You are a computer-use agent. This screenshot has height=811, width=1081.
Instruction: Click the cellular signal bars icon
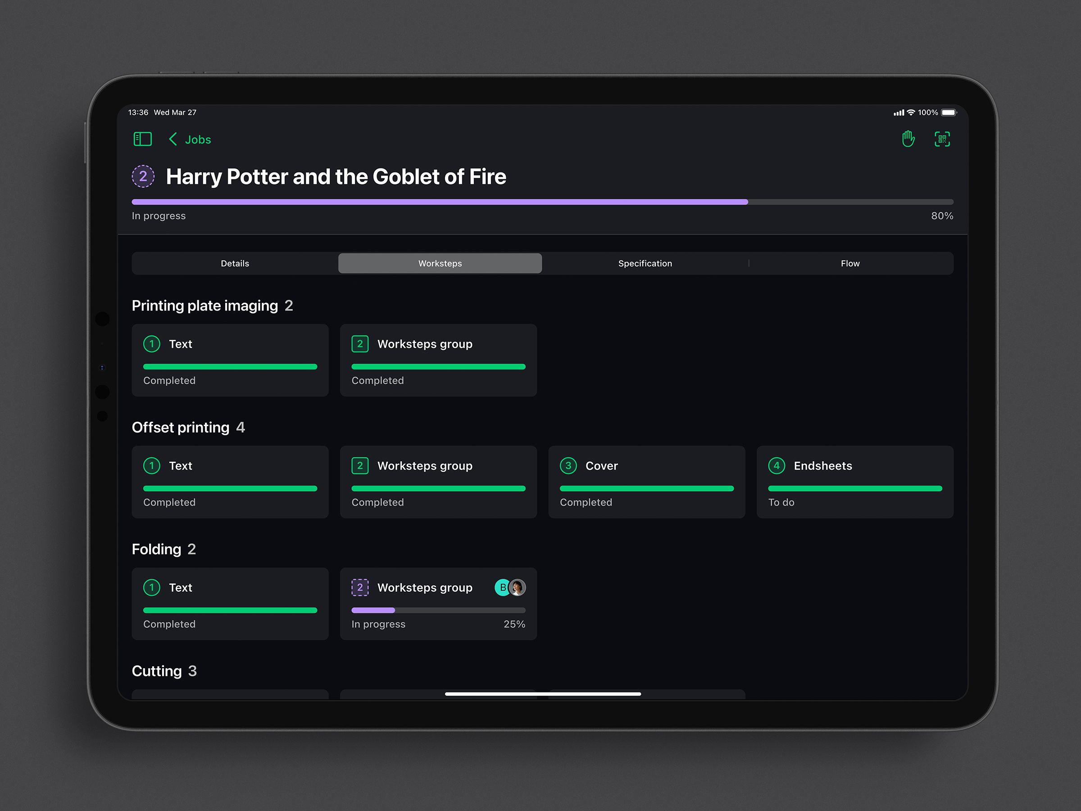(x=899, y=113)
